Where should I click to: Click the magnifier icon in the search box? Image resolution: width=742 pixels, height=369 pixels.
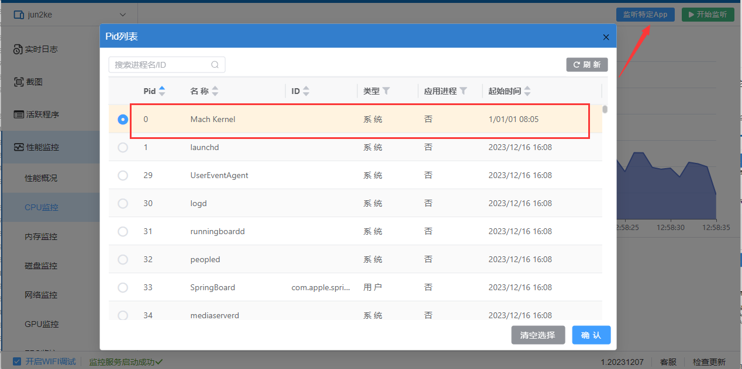click(x=215, y=64)
